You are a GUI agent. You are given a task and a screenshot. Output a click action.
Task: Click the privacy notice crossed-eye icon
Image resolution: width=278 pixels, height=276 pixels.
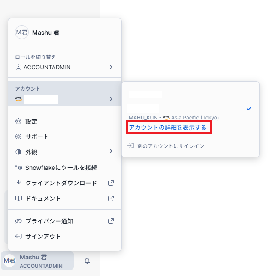click(18, 221)
